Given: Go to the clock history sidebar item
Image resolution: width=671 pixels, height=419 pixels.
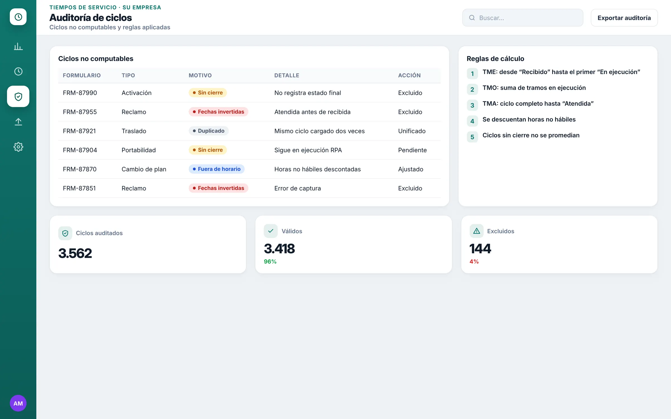Looking at the screenshot, I should 18,72.
